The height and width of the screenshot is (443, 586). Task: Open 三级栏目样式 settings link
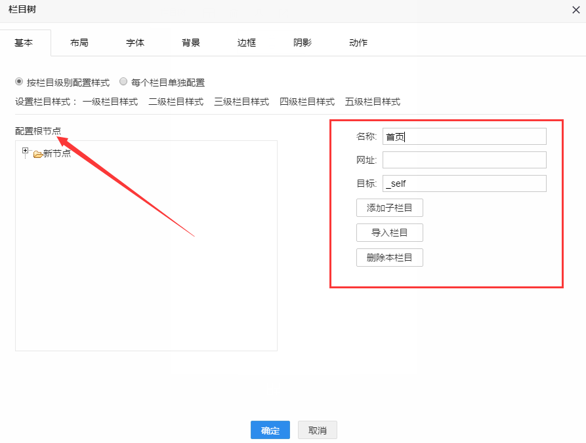[241, 102]
